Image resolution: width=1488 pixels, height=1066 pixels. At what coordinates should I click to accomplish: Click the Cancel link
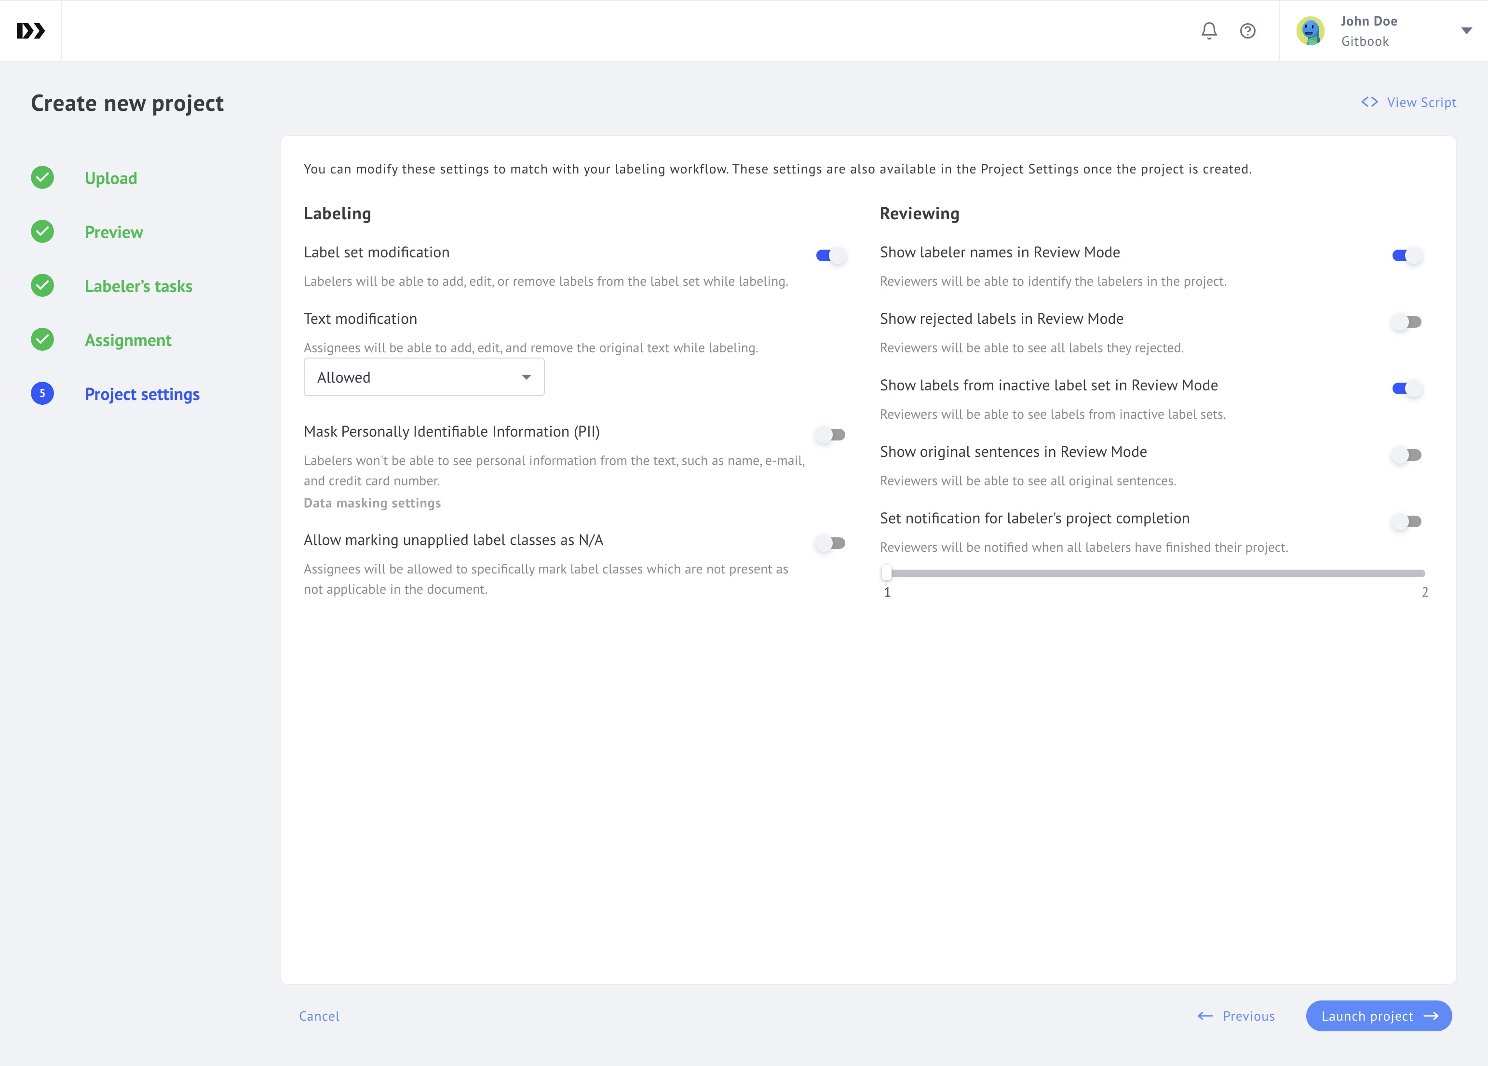point(320,1016)
